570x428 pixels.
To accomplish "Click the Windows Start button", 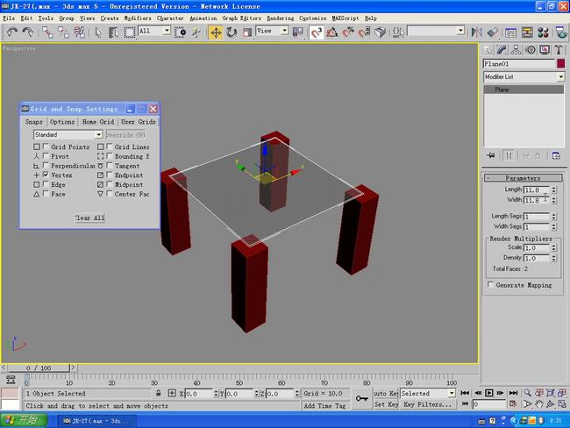I will [x=24, y=421].
